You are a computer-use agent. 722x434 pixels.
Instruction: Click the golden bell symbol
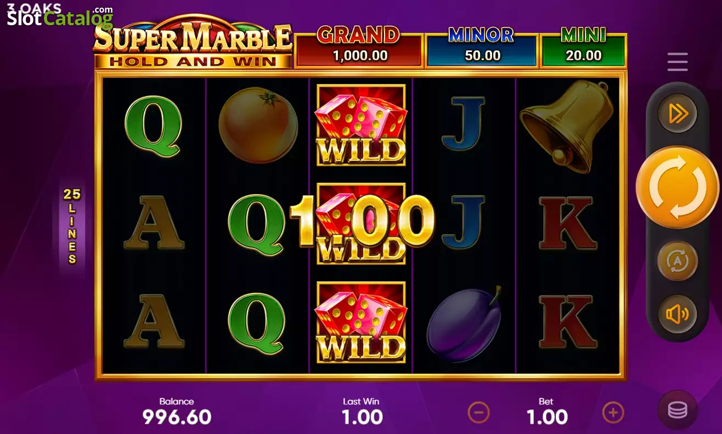567,125
